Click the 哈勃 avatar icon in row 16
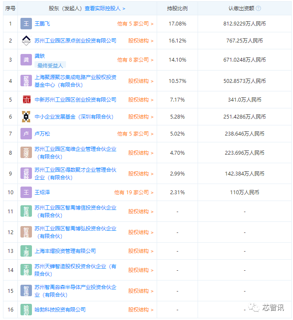 [26, 310]
